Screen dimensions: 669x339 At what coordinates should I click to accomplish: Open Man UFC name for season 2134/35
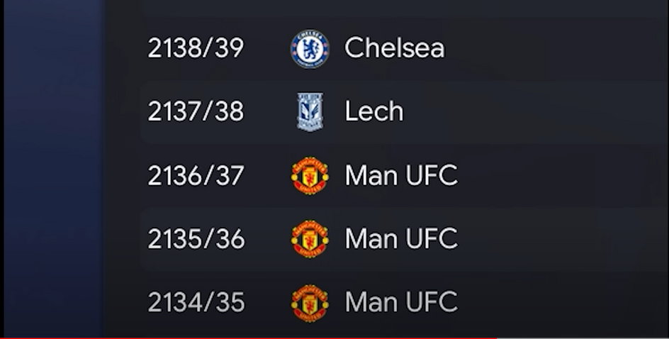point(401,302)
